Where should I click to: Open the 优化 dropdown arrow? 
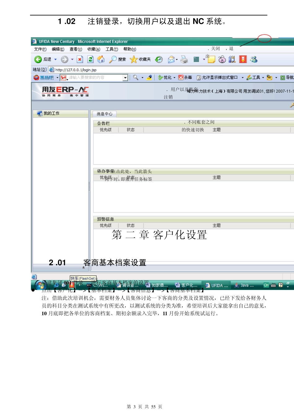tap(174, 78)
